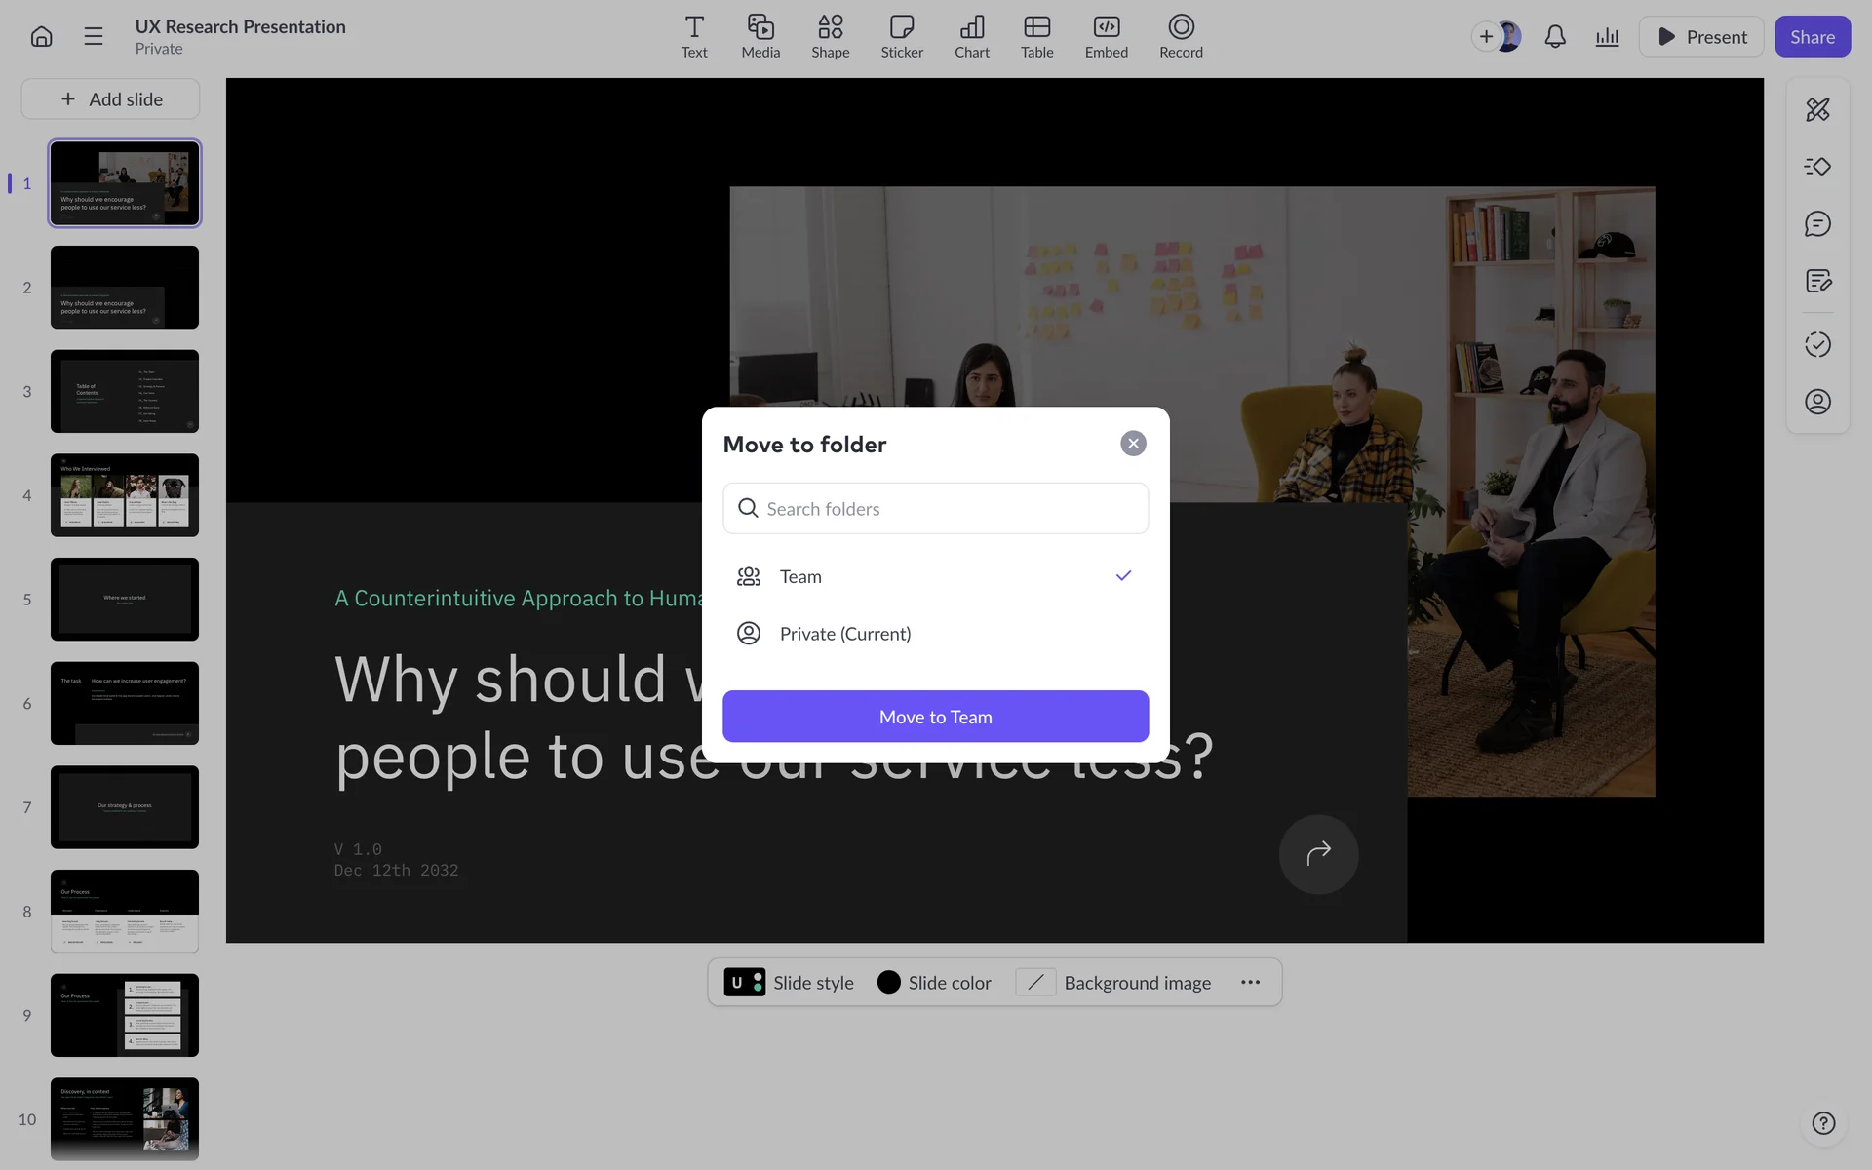
Task: Open presentation analytics chart icon
Action: 1607,37
